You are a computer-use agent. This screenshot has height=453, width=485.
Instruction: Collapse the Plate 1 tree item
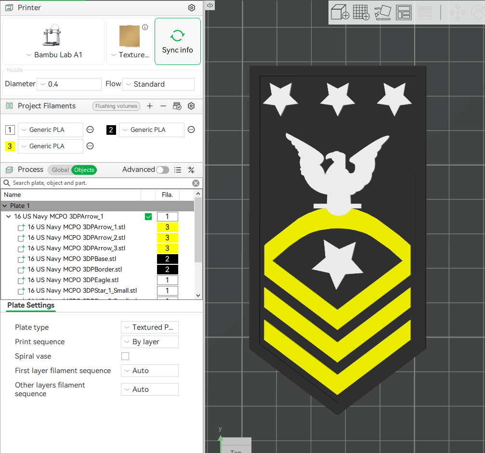[x=5, y=206]
